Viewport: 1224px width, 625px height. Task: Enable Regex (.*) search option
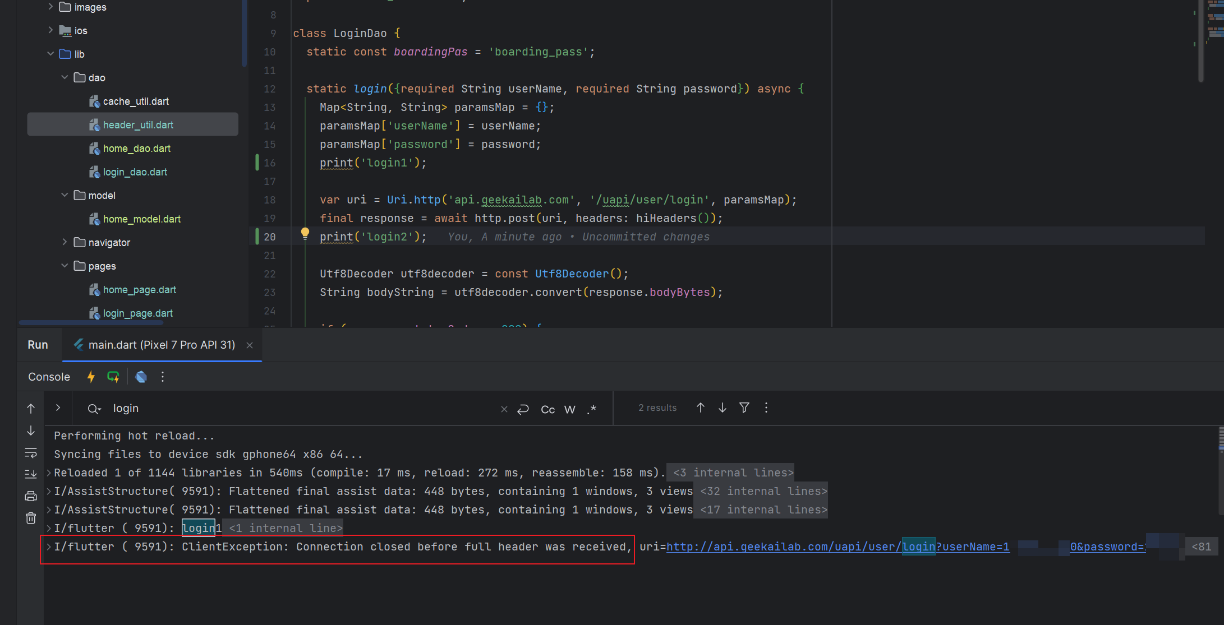(x=592, y=409)
